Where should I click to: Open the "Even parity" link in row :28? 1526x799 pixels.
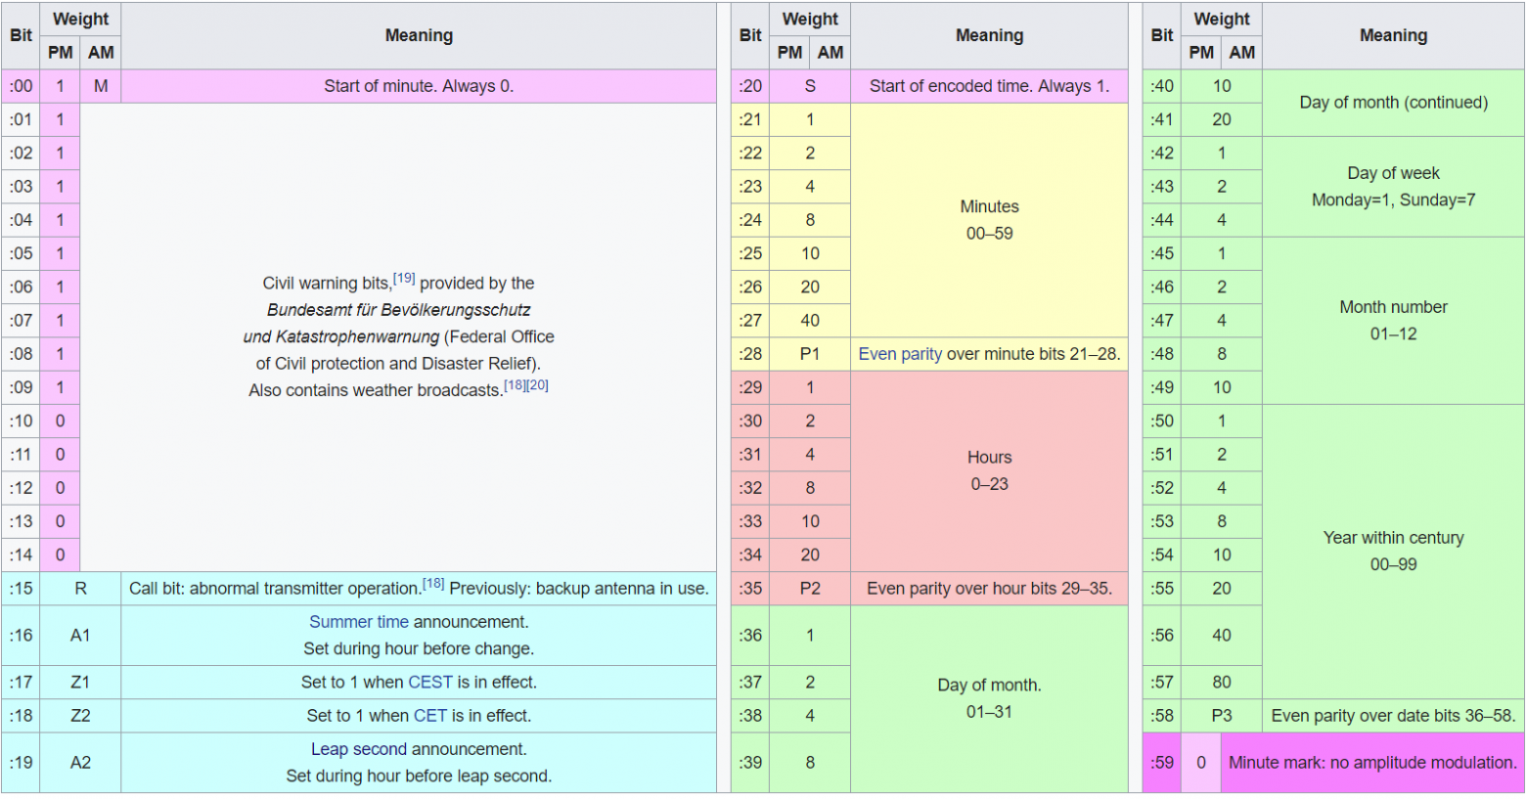(900, 354)
